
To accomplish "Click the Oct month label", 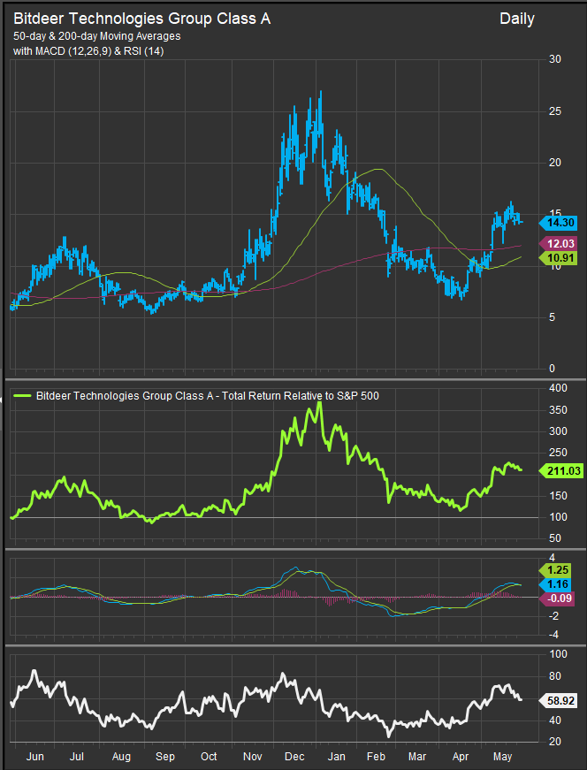I will [x=209, y=757].
